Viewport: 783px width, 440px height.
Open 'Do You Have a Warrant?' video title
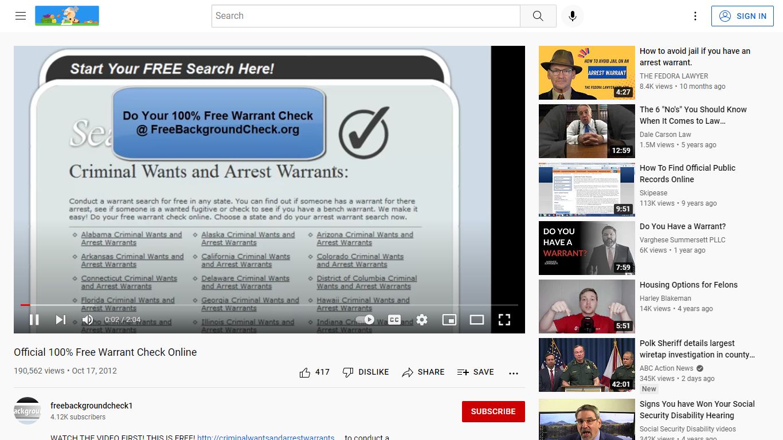coord(683,226)
